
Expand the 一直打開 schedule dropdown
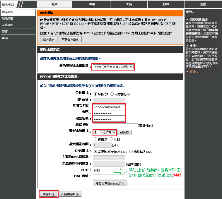pyautogui.click(x=107, y=133)
